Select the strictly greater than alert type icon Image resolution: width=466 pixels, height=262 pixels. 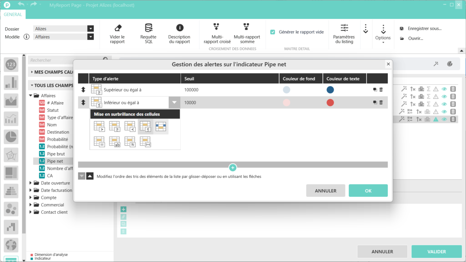(x=99, y=126)
